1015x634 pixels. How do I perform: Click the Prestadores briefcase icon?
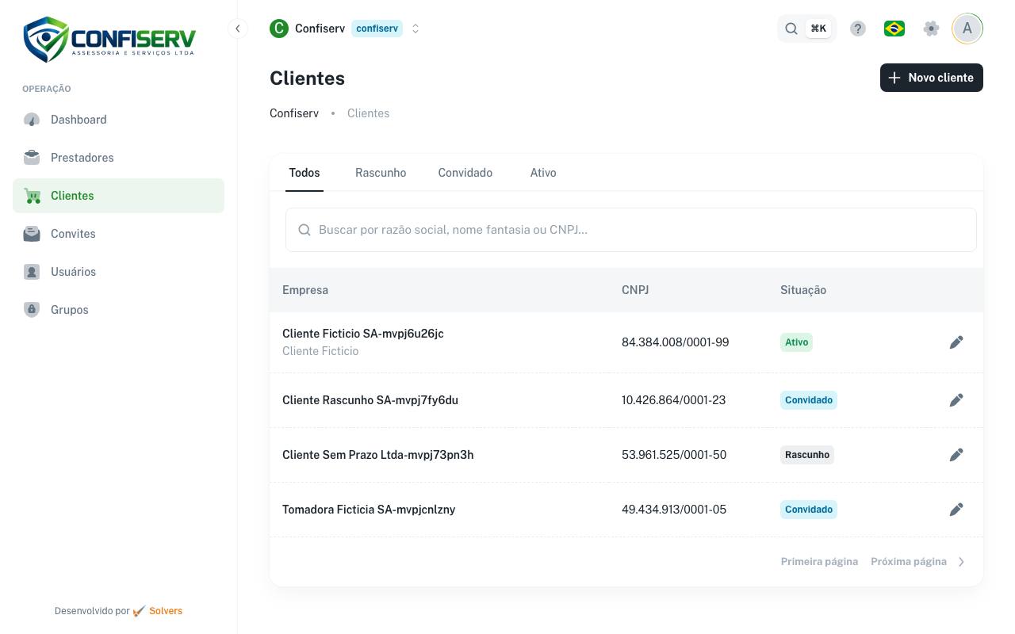32,158
